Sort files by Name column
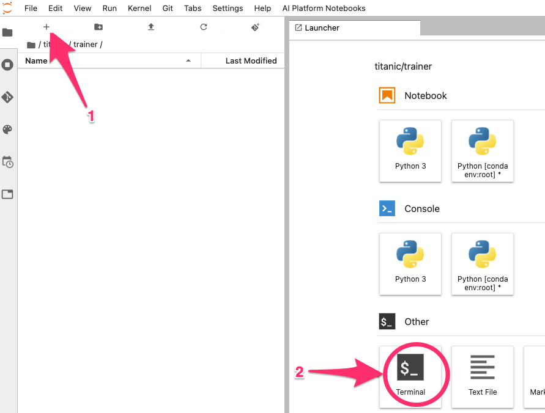 [37, 60]
